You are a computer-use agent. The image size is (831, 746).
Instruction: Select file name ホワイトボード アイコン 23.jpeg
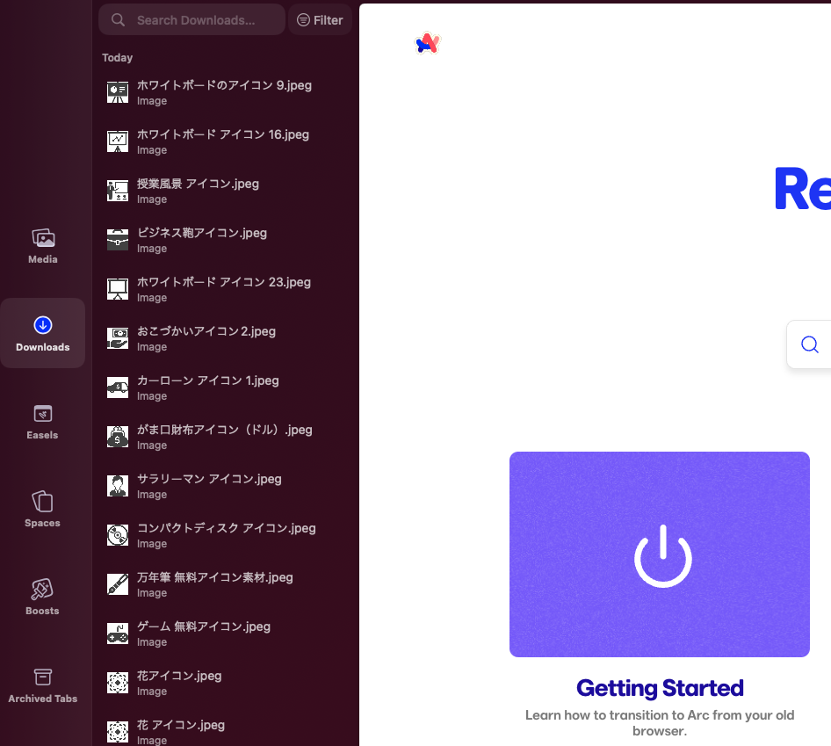pyautogui.click(x=224, y=282)
